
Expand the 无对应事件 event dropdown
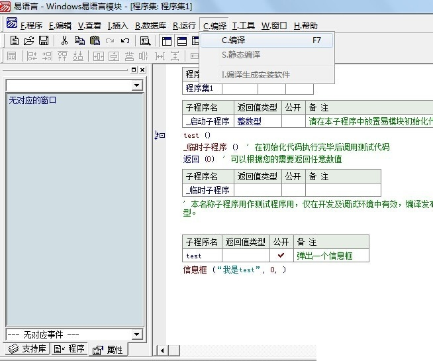coord(137,335)
